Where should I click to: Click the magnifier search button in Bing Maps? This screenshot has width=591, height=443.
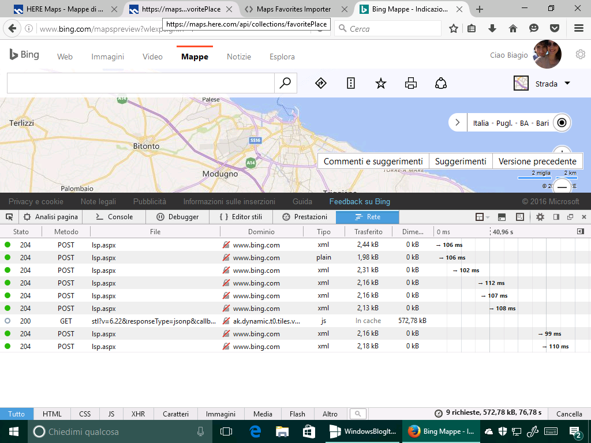[x=285, y=83]
